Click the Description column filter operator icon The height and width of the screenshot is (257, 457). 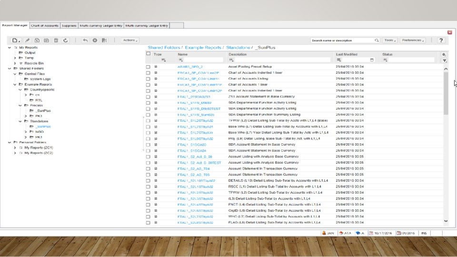coord(231,60)
